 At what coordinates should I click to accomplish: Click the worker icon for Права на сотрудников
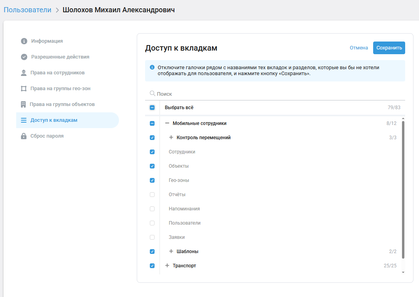click(x=24, y=73)
